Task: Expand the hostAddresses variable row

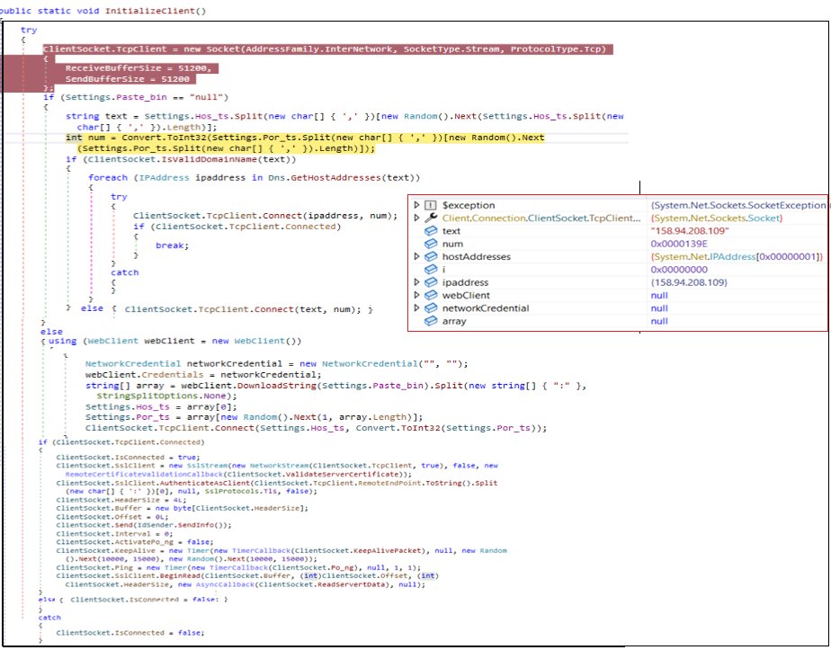Action: point(416,256)
